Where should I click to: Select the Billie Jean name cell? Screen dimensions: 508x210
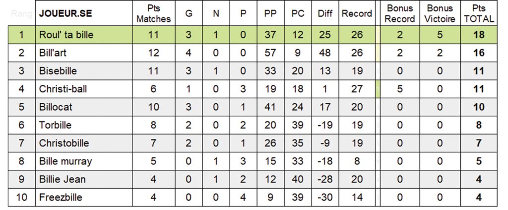pos(83,179)
